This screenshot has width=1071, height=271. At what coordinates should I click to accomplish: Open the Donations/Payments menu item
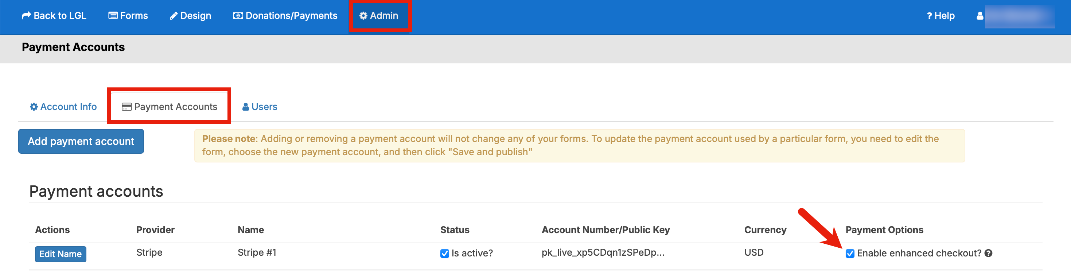click(x=285, y=16)
